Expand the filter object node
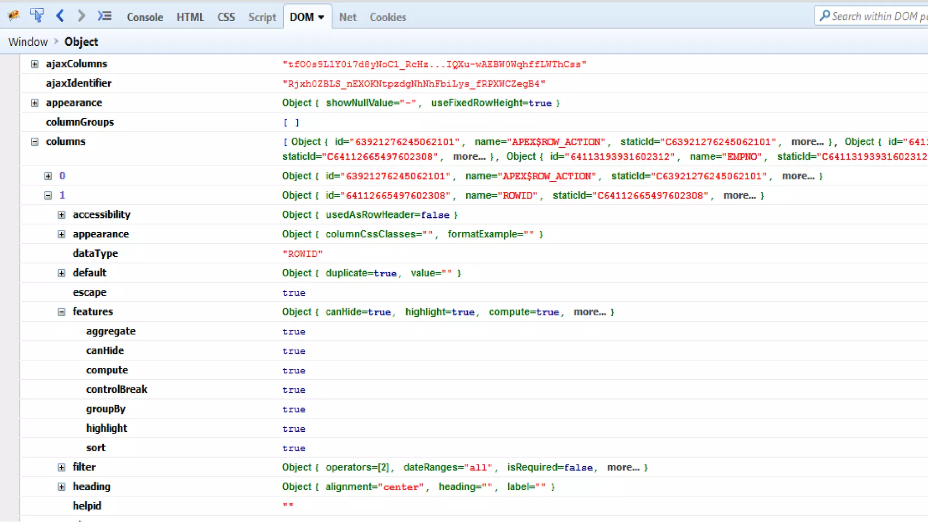Image resolution: width=928 pixels, height=522 pixels. 62,467
